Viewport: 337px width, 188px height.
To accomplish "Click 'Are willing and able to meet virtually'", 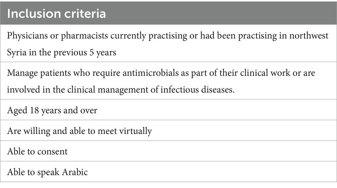I will click(x=79, y=131).
